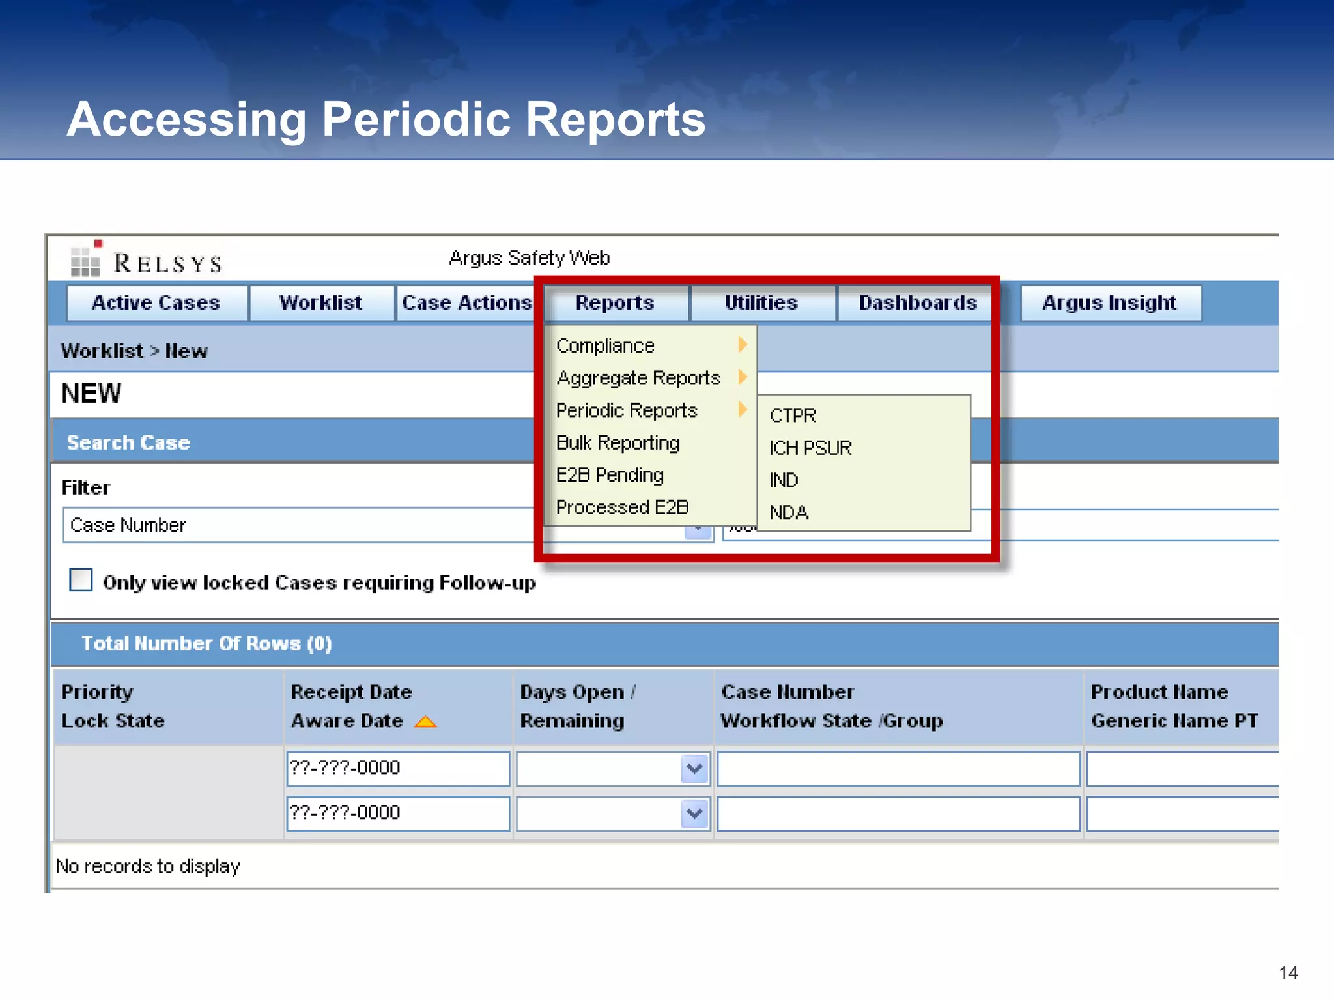This screenshot has width=1334, height=1001.
Task: Click first row Product Name filter field
Action: pos(1183,768)
